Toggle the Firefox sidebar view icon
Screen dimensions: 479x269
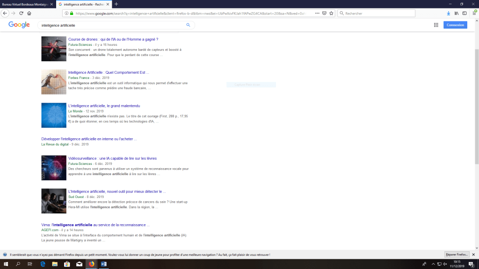[464, 13]
